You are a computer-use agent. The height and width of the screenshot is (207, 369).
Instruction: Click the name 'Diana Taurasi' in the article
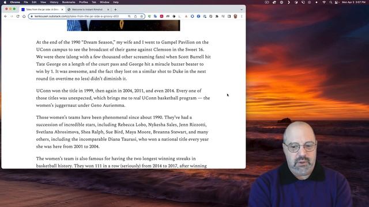pyautogui.click(x=122, y=139)
